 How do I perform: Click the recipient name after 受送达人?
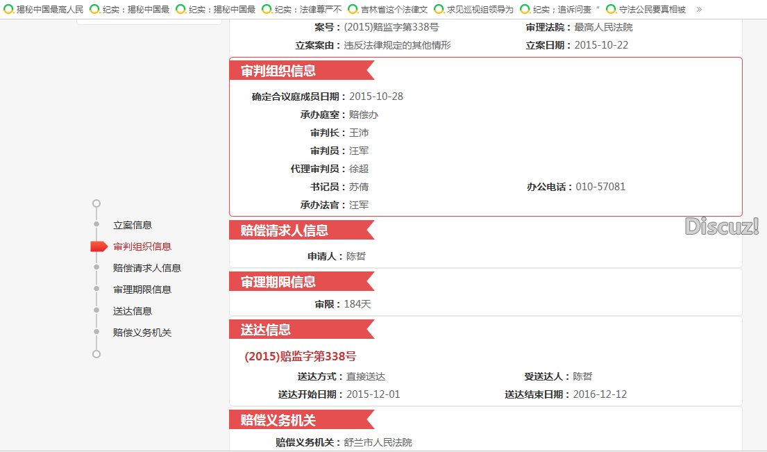pos(583,376)
